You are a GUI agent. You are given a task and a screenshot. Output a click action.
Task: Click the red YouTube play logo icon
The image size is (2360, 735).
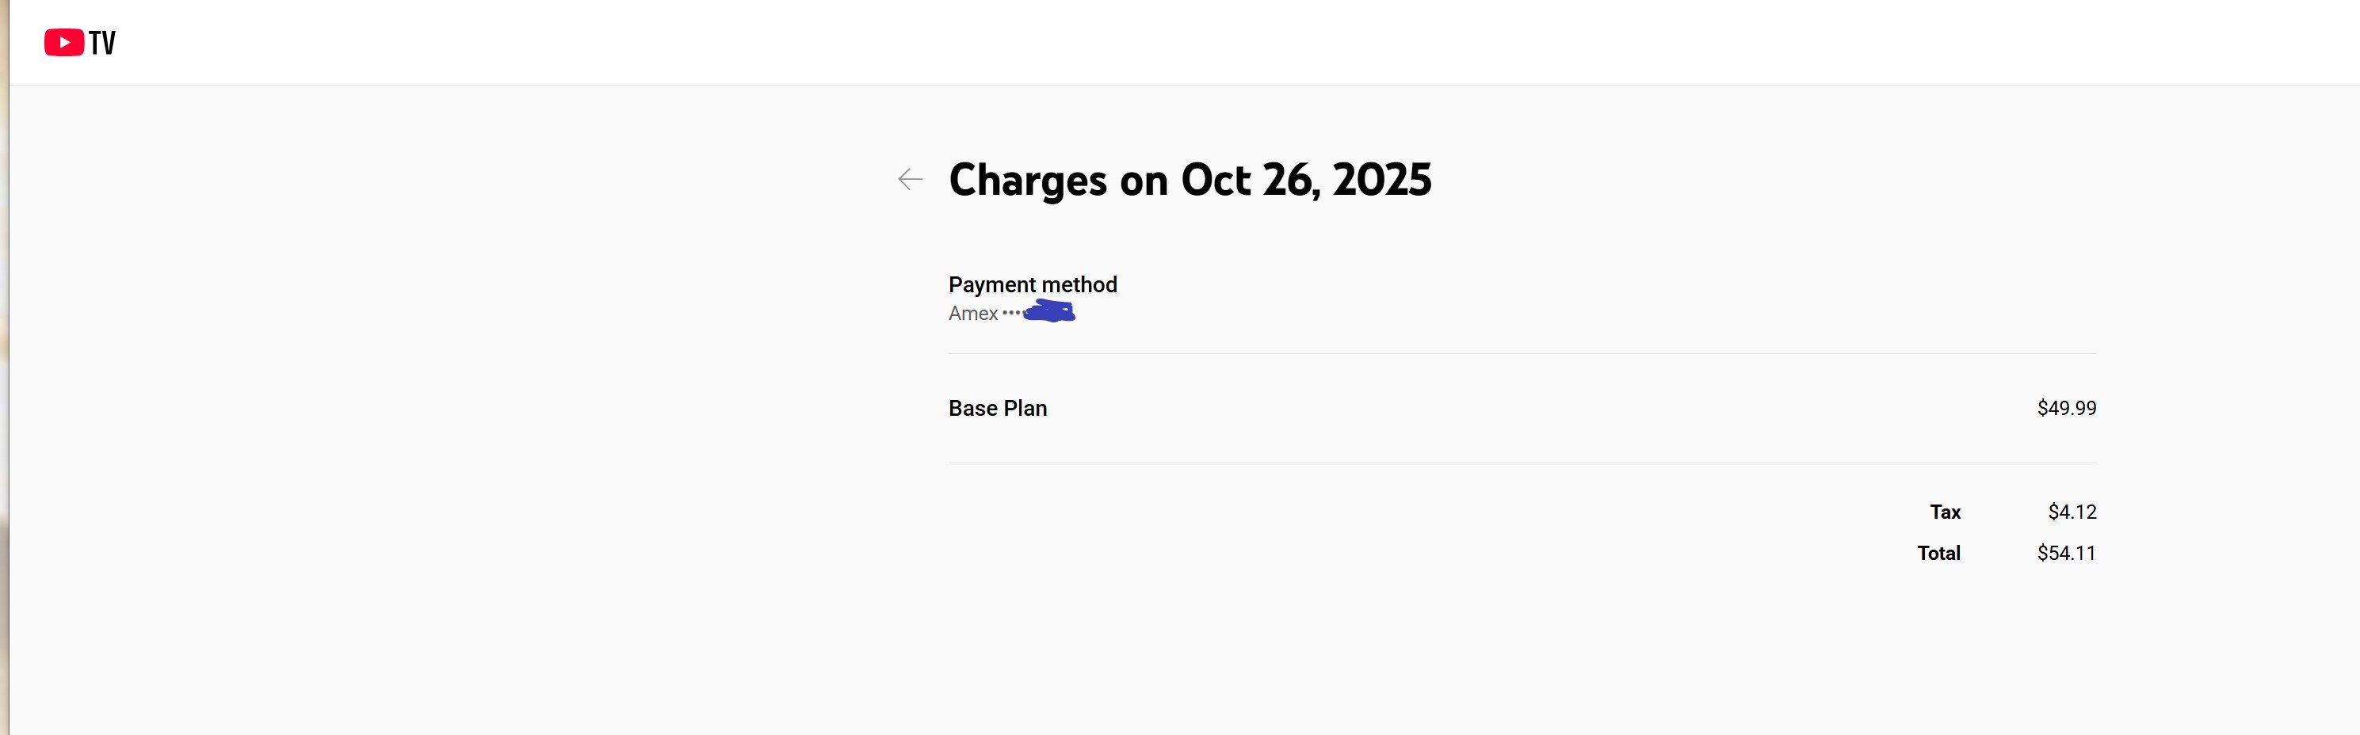64,43
